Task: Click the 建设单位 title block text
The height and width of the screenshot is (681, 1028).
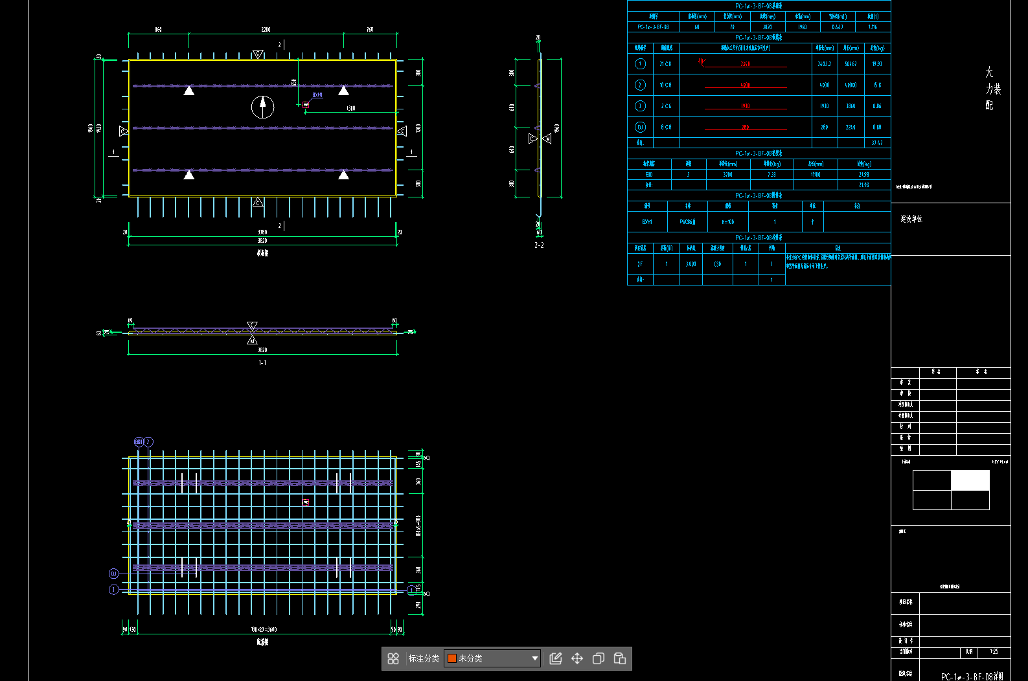Action: 911,219
